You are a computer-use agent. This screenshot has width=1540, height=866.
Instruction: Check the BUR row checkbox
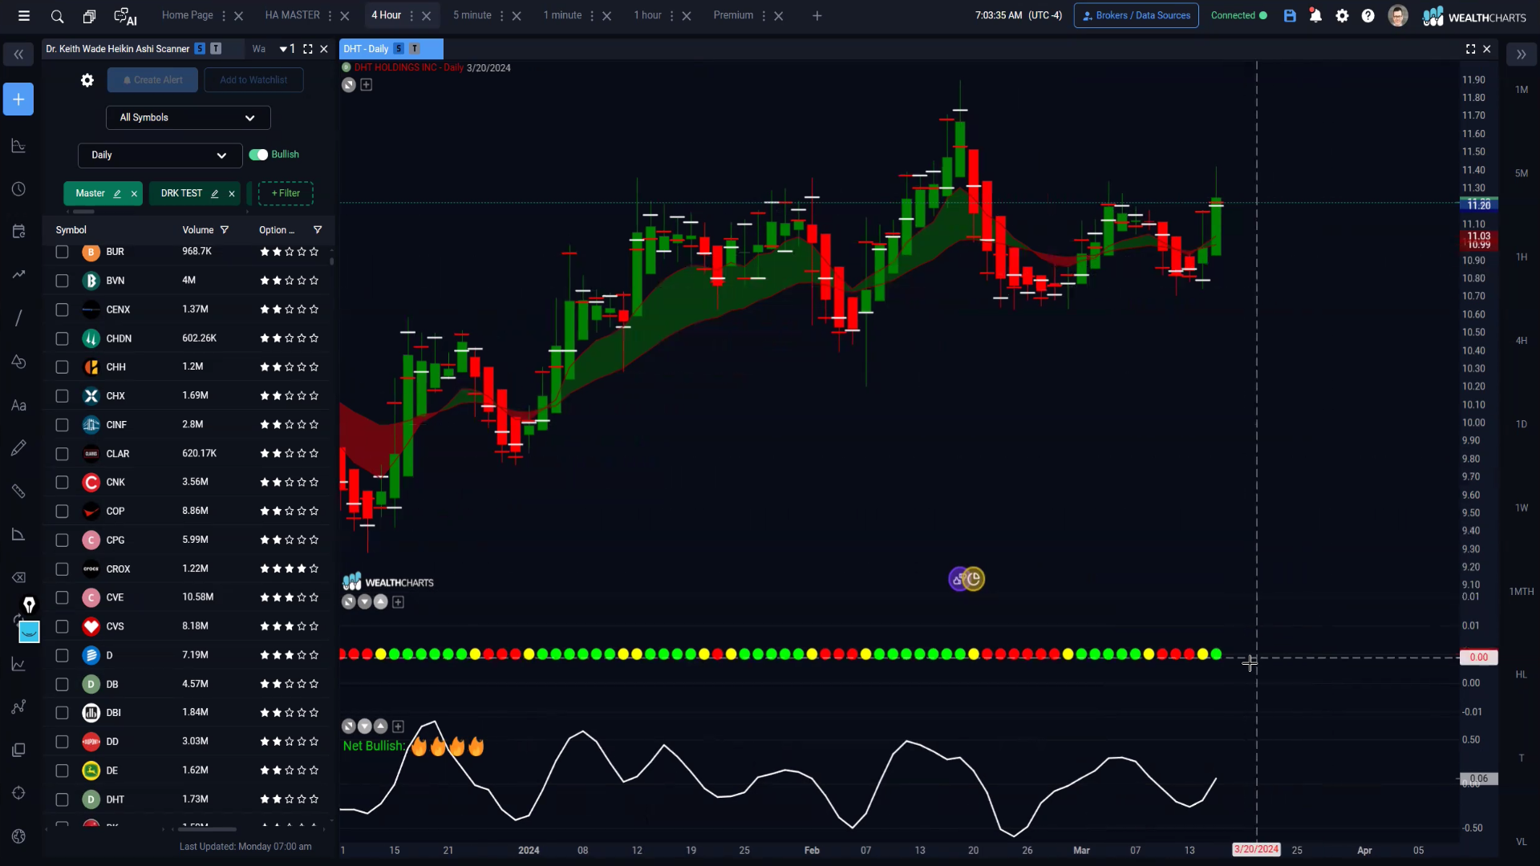pos(62,252)
